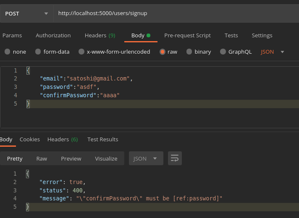This screenshot has height=218, width=299.
Task: Choose x-www-form-urlencoded body type
Action: (81, 52)
